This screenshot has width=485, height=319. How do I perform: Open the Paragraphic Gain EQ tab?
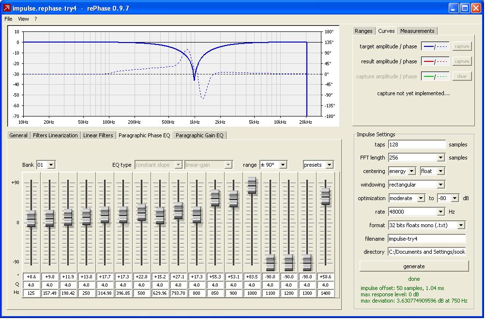[199, 135]
